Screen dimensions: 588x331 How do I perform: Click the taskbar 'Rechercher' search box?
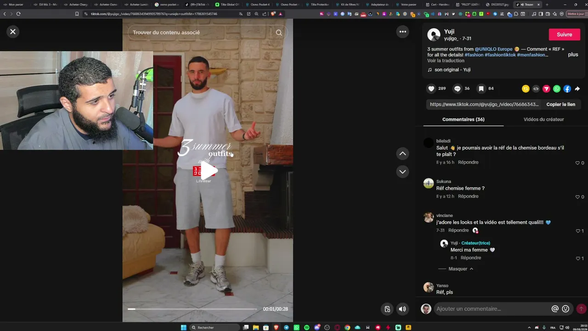[x=215, y=327]
